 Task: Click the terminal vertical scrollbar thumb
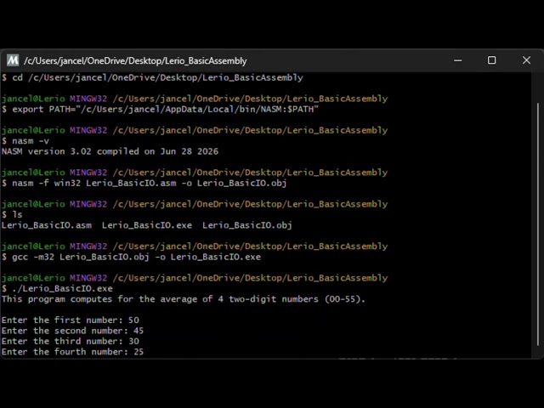pyautogui.click(x=538, y=224)
